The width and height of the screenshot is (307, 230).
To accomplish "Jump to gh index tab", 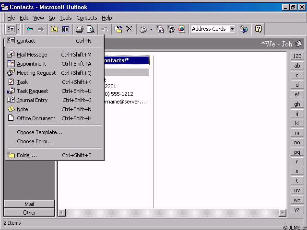I will coord(297,104).
